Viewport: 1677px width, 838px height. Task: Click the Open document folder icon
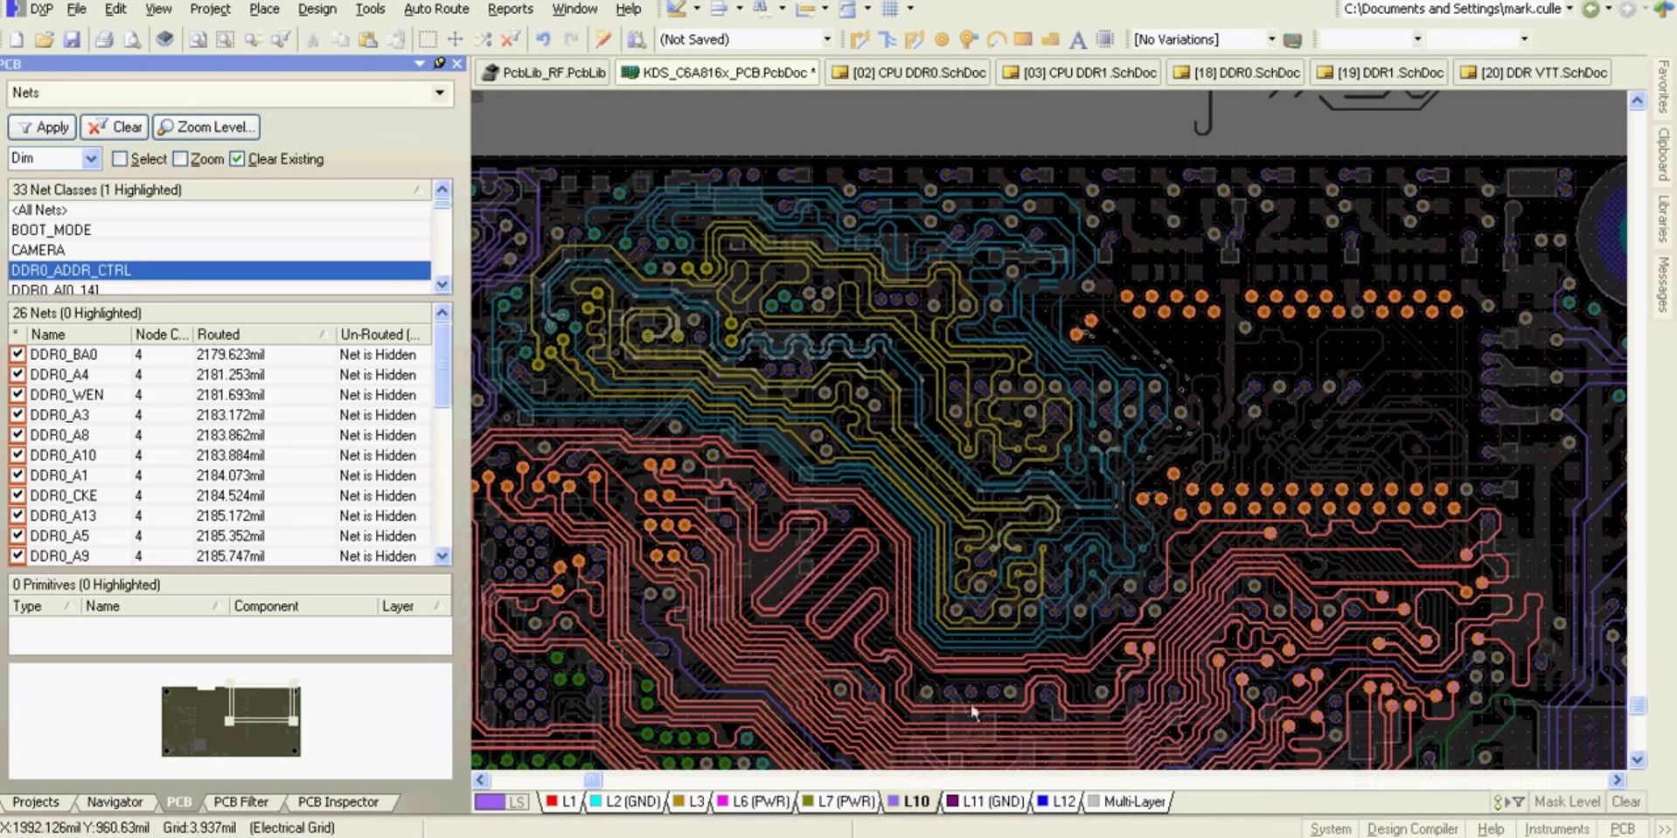point(44,39)
